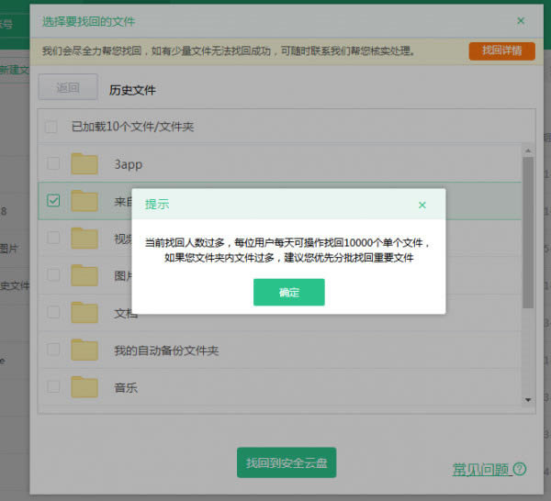
Task: Click the 确定 button in prompt dialog
Action: [288, 293]
